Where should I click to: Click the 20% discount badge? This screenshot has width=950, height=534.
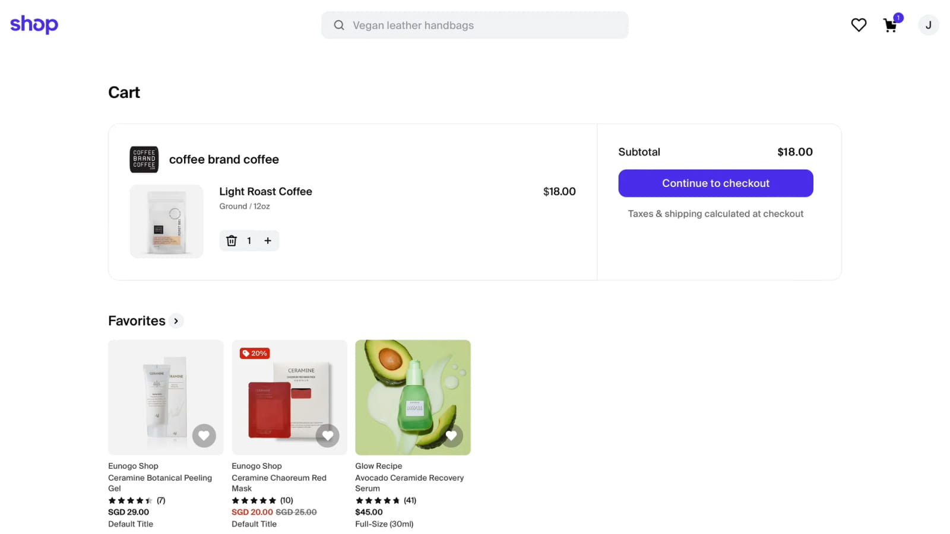(x=254, y=352)
